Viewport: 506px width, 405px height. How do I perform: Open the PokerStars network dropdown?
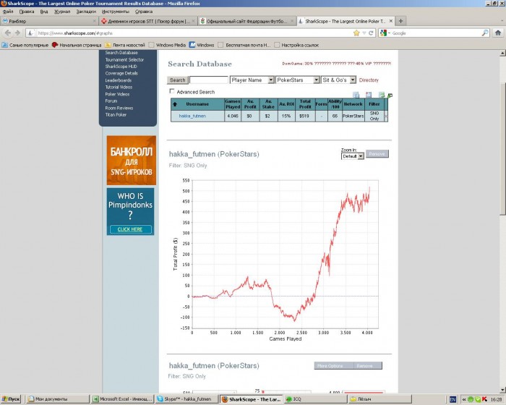pyautogui.click(x=298, y=80)
